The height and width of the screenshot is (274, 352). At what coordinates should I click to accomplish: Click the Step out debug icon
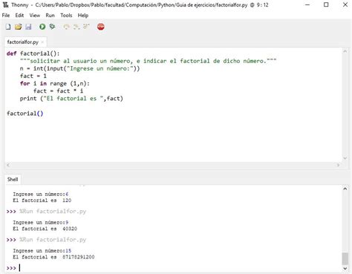pos(86,27)
